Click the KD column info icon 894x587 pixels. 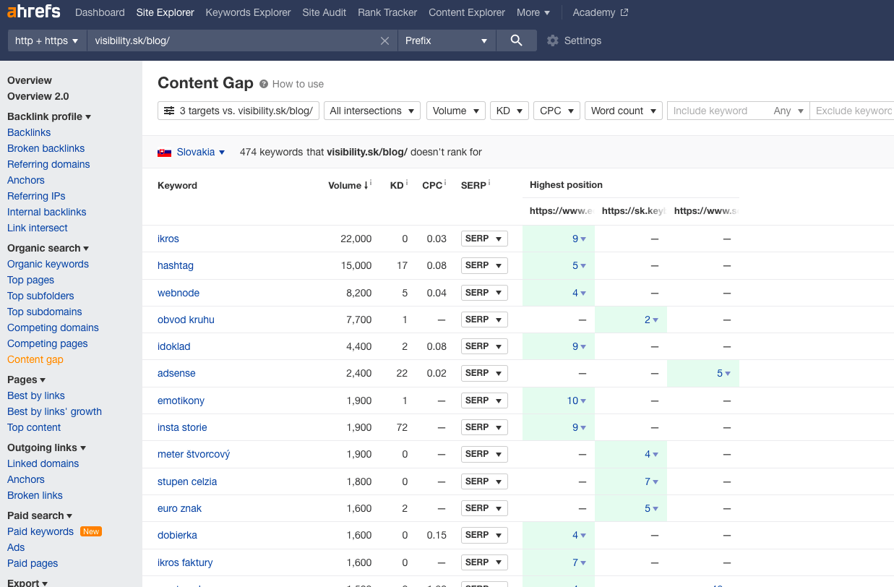point(407,184)
